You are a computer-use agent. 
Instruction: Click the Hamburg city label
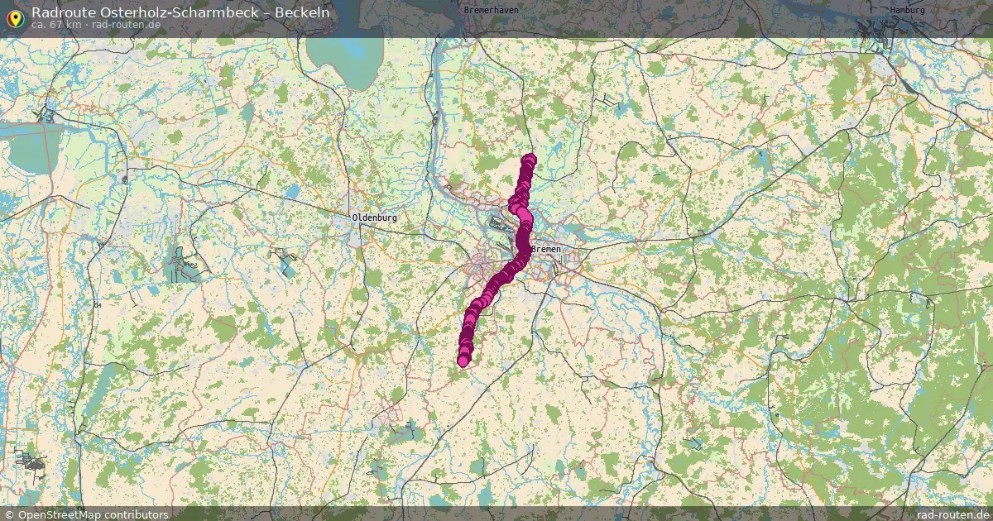tap(908, 10)
